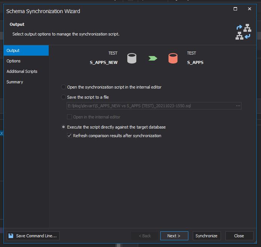Screen dimensions: 261x247
Task: Select Save the script to a file
Action: (64, 97)
